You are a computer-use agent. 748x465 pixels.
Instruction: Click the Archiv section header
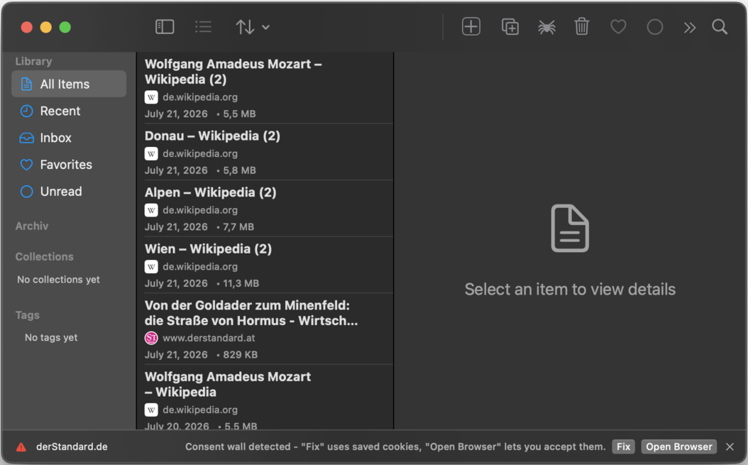pos(32,226)
